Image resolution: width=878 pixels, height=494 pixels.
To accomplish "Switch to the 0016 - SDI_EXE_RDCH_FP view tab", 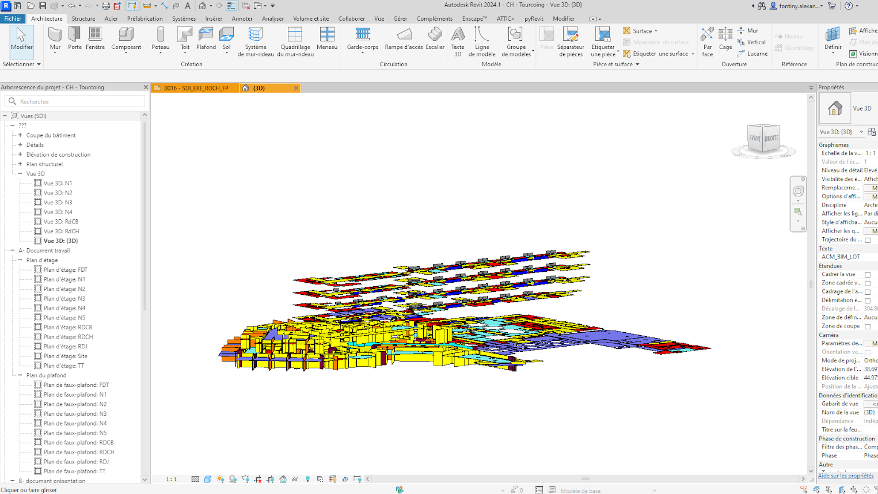I will click(195, 88).
